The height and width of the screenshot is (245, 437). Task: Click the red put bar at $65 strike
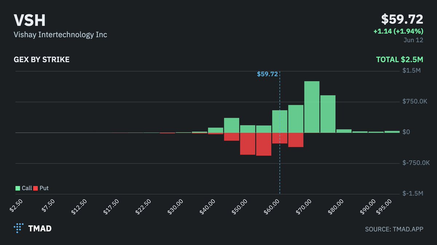pos(296,140)
